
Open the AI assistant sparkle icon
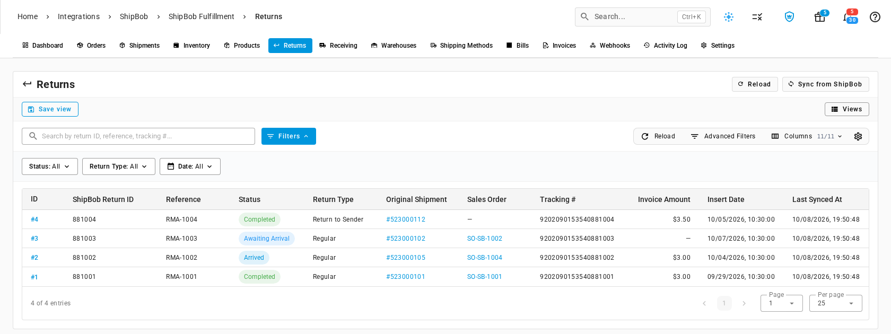point(729,17)
